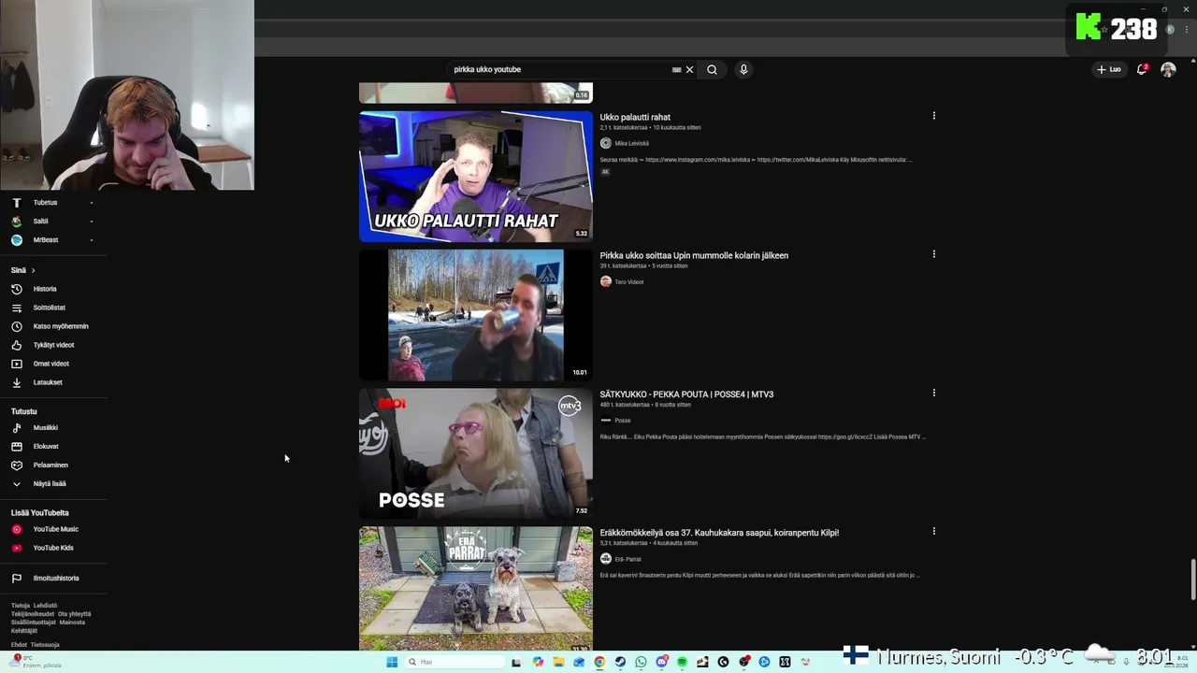This screenshot has height=673, width=1197.
Task: Open Steam from the taskbar
Action: click(620, 662)
